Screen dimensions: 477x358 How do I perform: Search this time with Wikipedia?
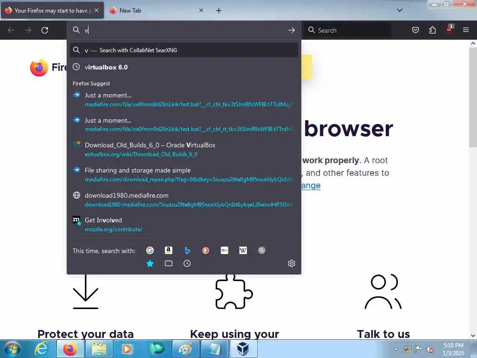click(x=243, y=250)
